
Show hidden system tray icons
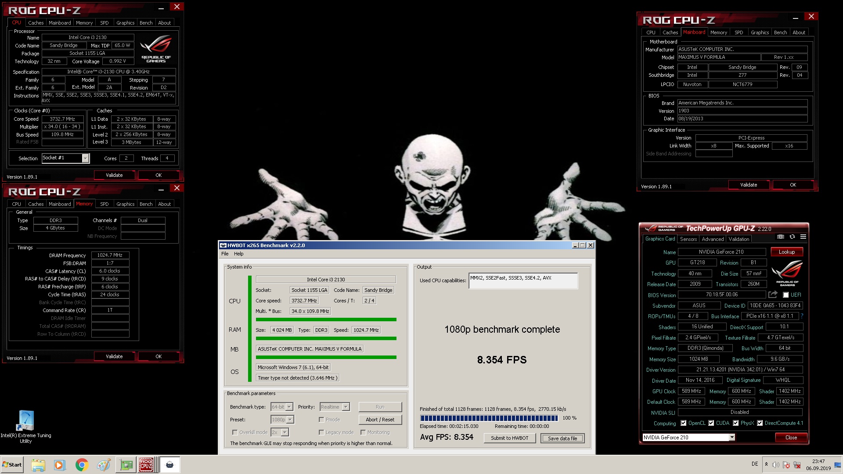click(766, 464)
